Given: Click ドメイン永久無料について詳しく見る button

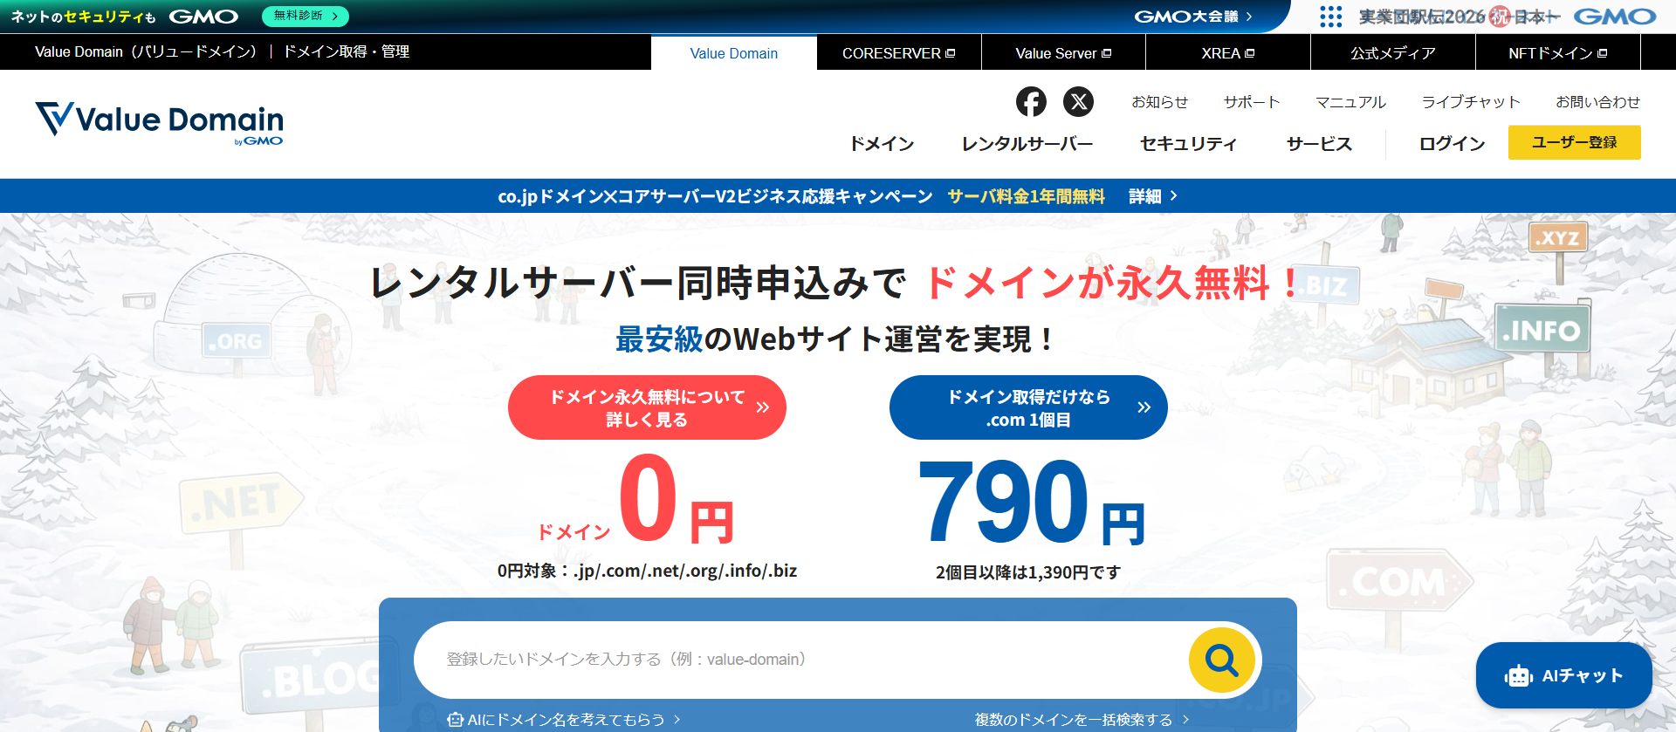Looking at the screenshot, I should coord(647,407).
